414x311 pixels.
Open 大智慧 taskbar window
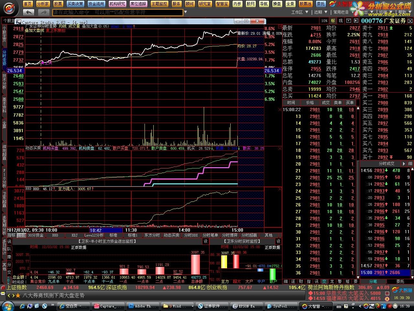[315, 306]
